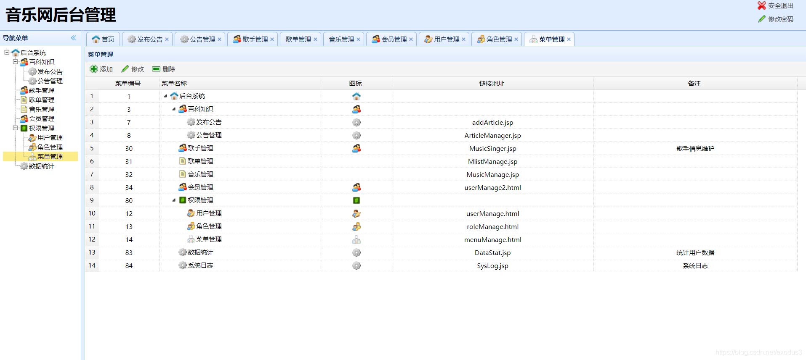Viewport: 806px width, 360px height.
Task: Click the red X icon beside 安全退出
Action: point(762,5)
